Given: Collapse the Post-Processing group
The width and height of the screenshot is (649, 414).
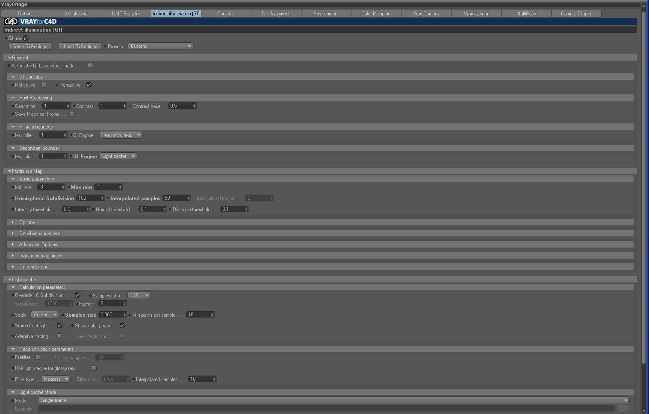Looking at the screenshot, I should pos(13,98).
